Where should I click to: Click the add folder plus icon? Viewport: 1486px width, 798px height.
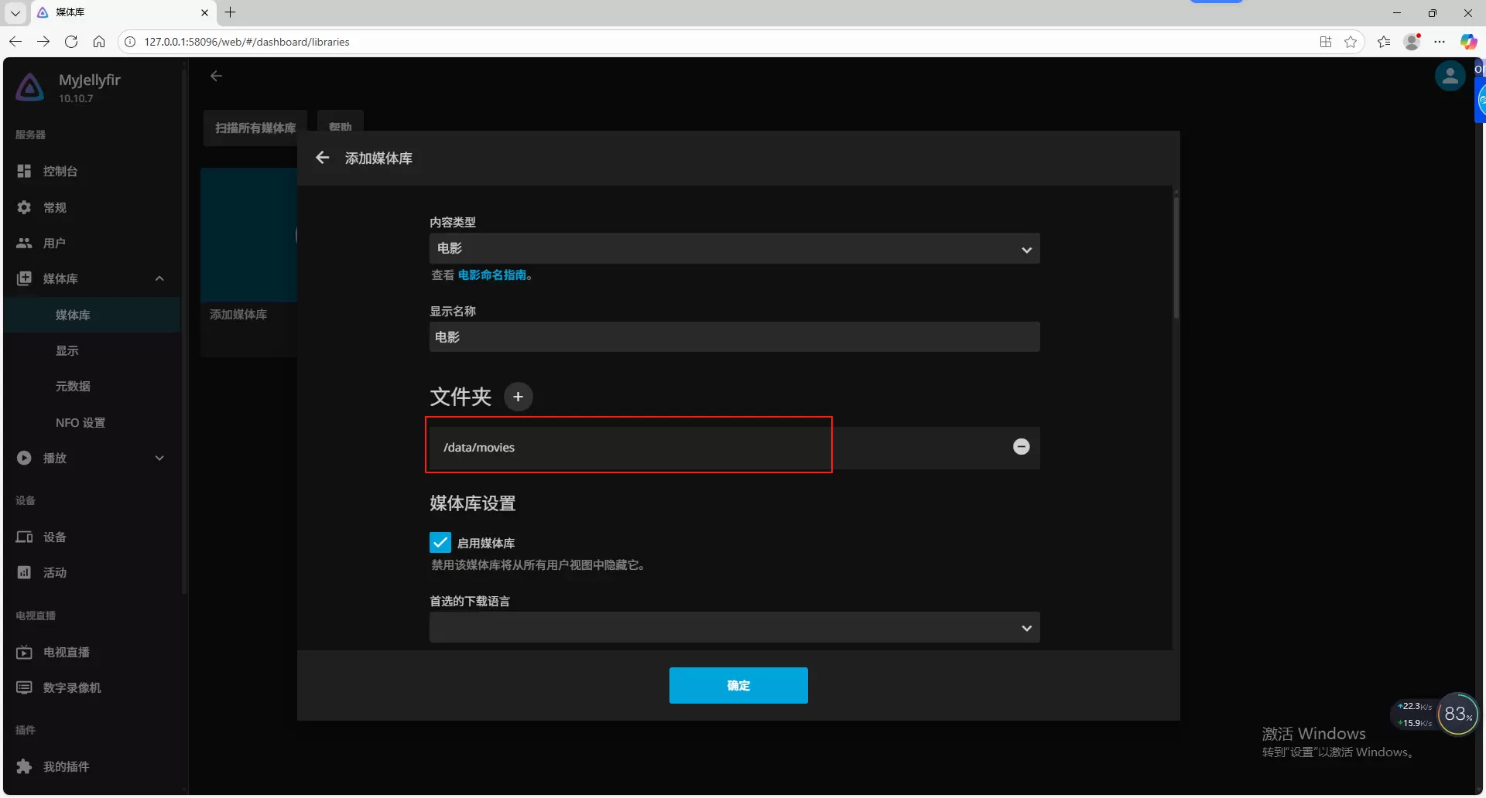click(x=518, y=397)
